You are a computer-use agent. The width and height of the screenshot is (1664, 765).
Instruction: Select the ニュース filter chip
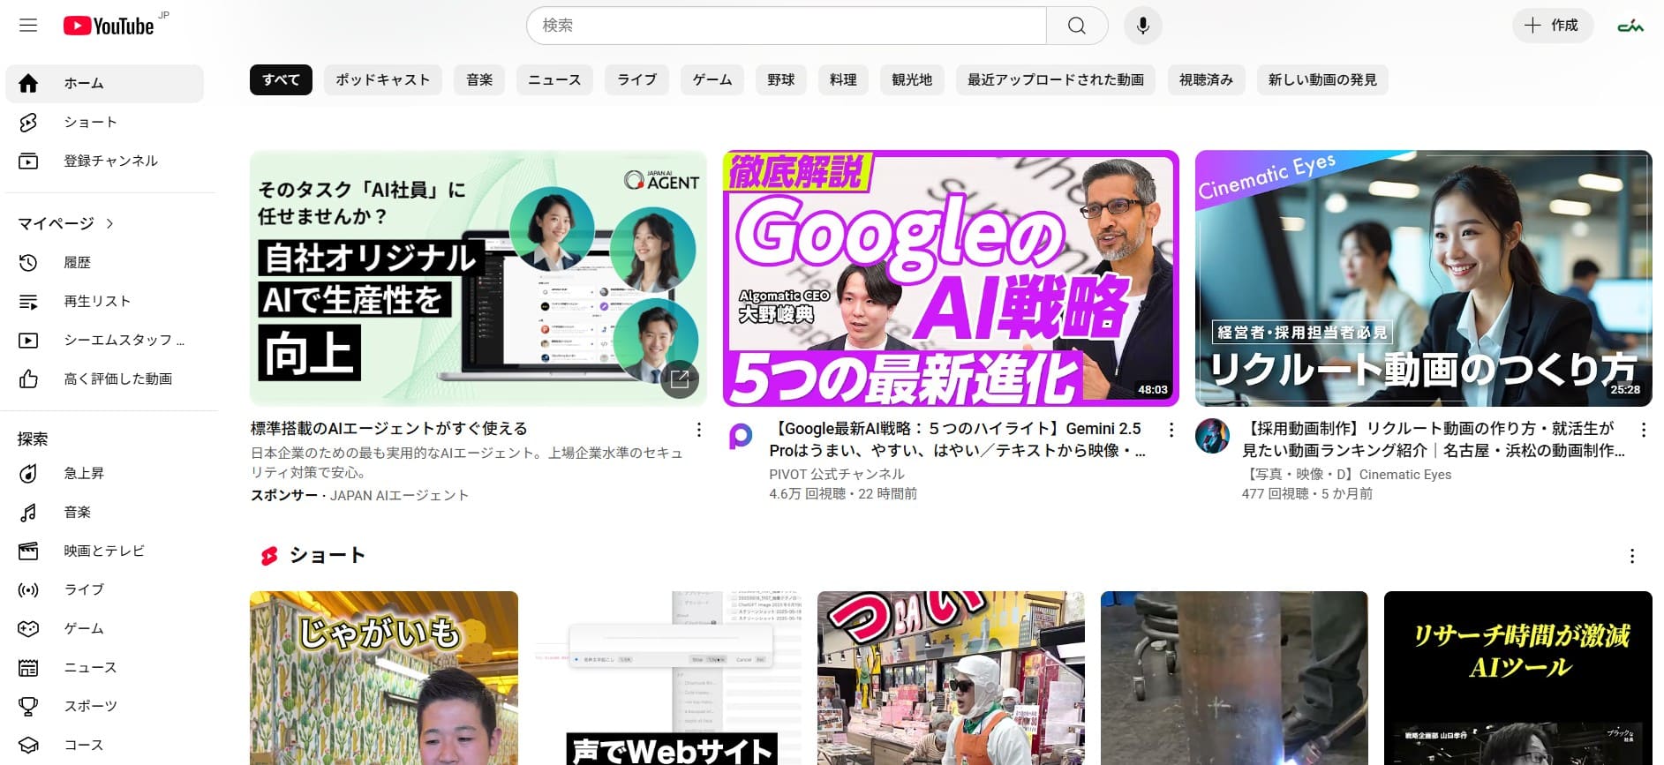554,79
